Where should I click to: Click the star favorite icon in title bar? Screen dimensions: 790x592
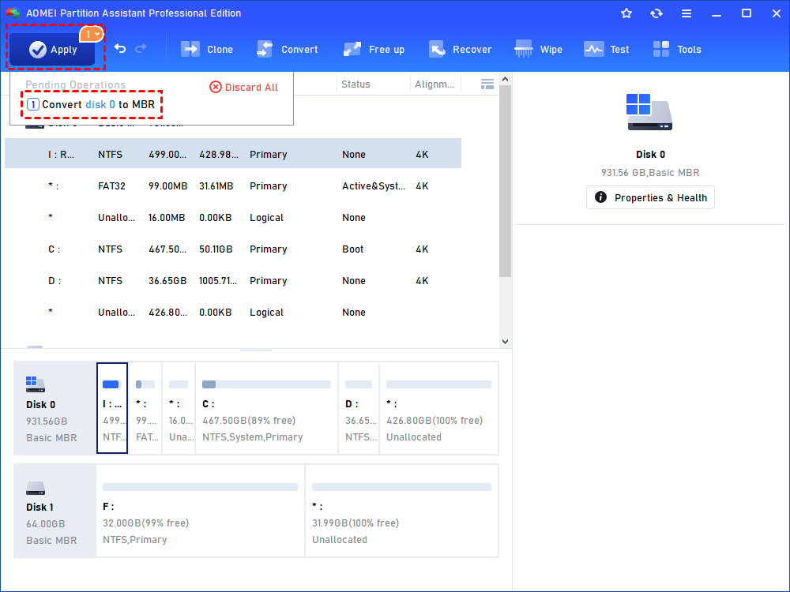(x=626, y=13)
